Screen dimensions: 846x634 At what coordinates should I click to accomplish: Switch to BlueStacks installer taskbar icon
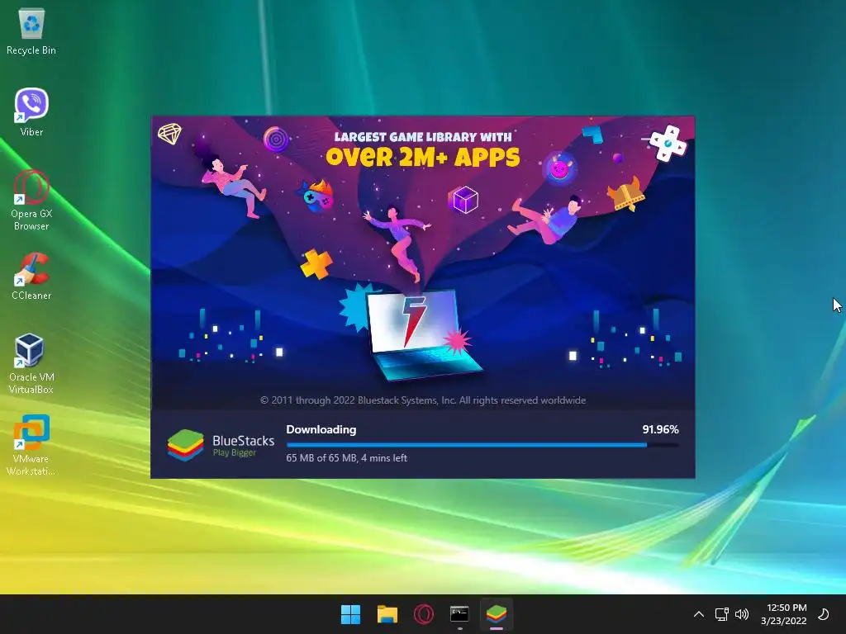coord(497,614)
